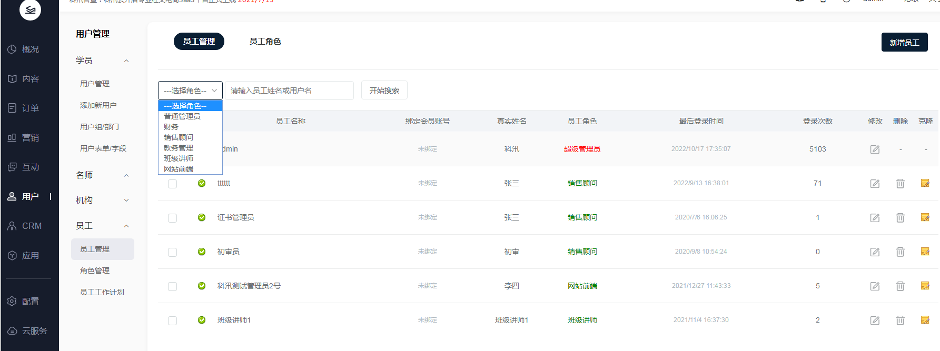Edit employee 初审员
Image resolution: width=940 pixels, height=351 pixels.
875,252
